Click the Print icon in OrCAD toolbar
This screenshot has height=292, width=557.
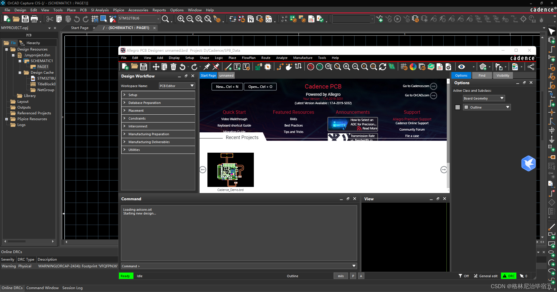[34, 19]
